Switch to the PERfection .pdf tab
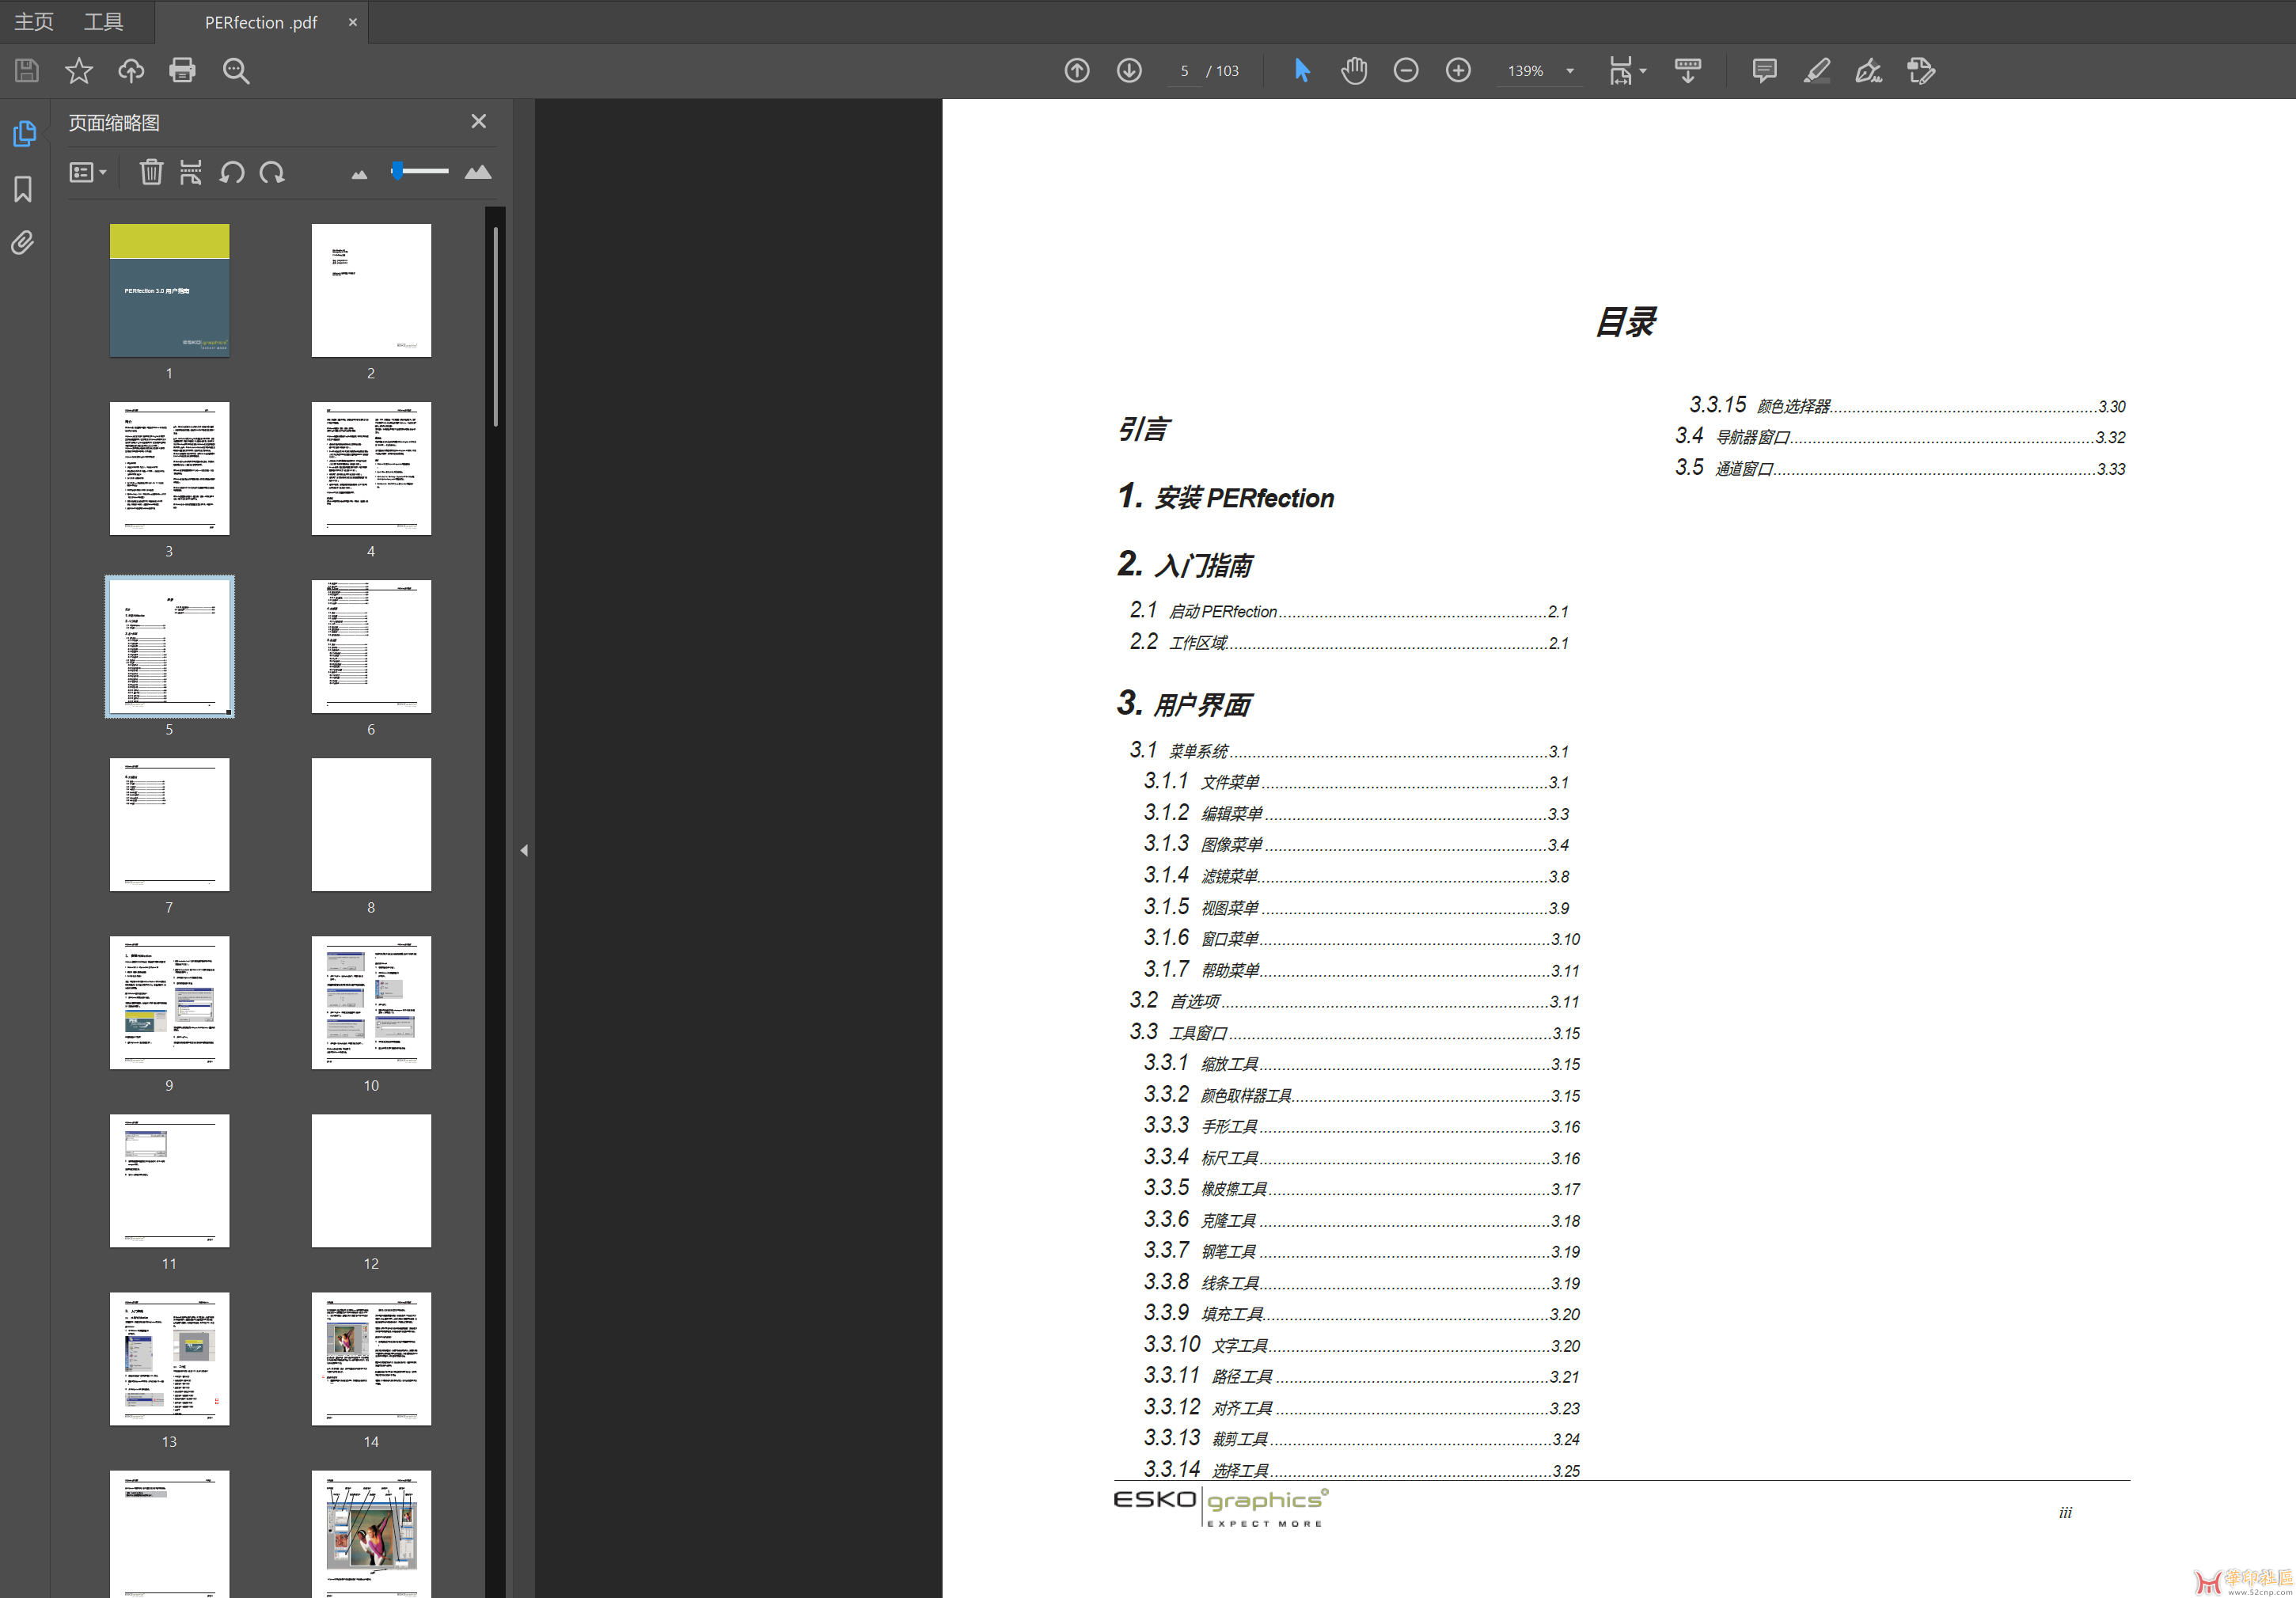Image resolution: width=2296 pixels, height=1598 pixels. (x=261, y=22)
